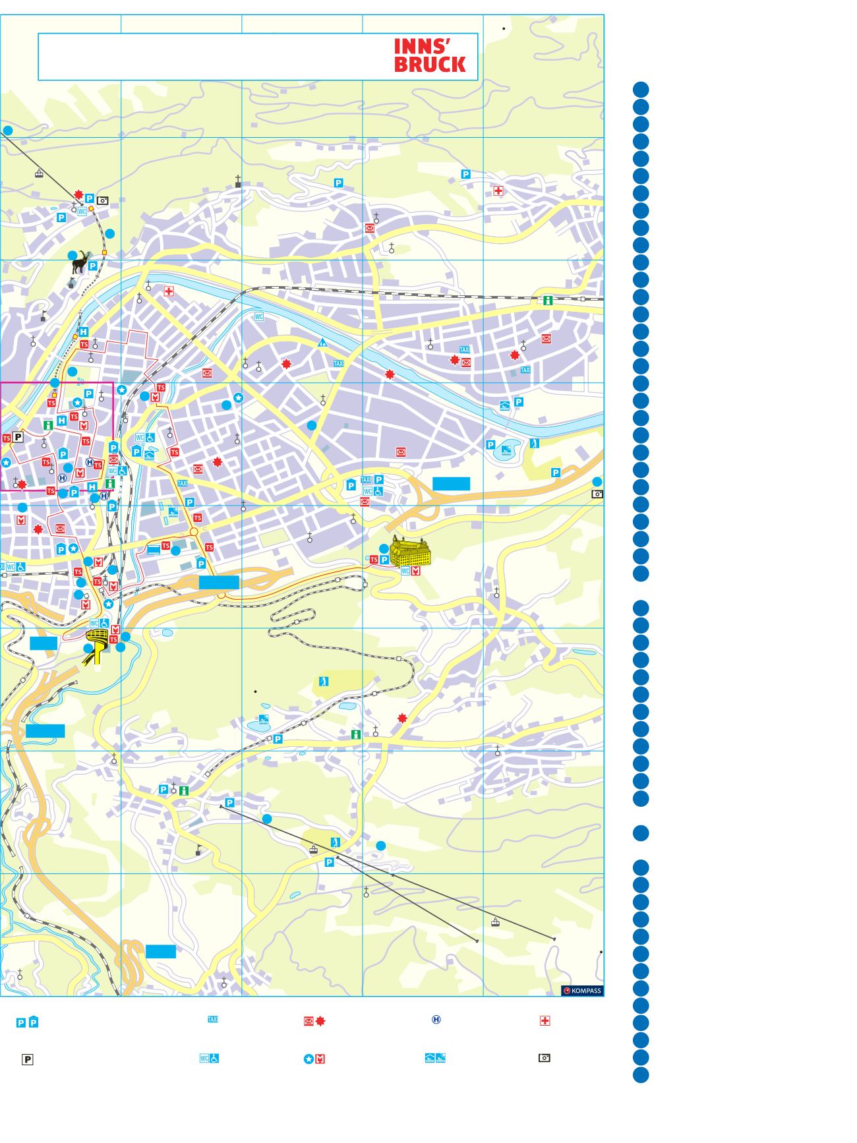Click the indoor pool icon in legend
This screenshot has width=857, height=1143.
point(430,1058)
